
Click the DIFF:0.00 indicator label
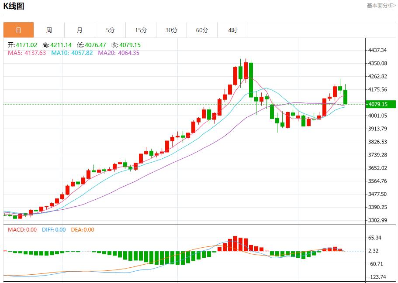pos(54,230)
